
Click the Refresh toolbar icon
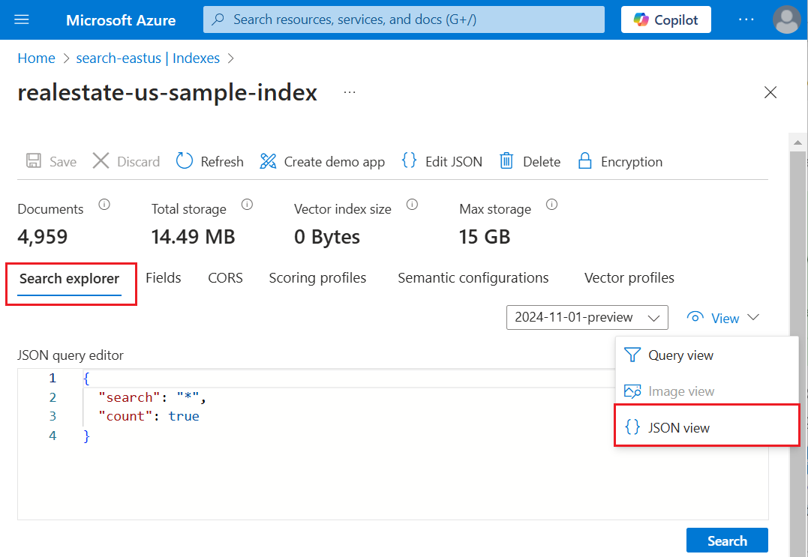(184, 161)
